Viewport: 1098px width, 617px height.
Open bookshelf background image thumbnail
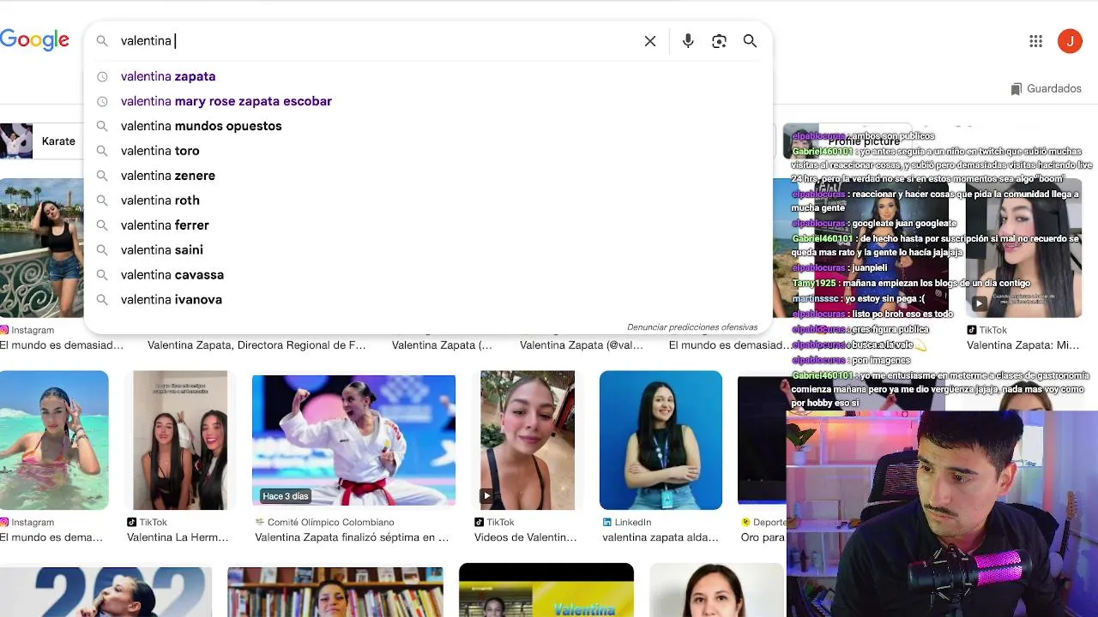(335, 592)
